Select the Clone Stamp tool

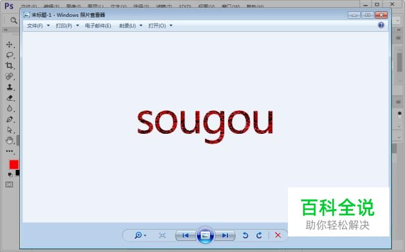pos(9,87)
